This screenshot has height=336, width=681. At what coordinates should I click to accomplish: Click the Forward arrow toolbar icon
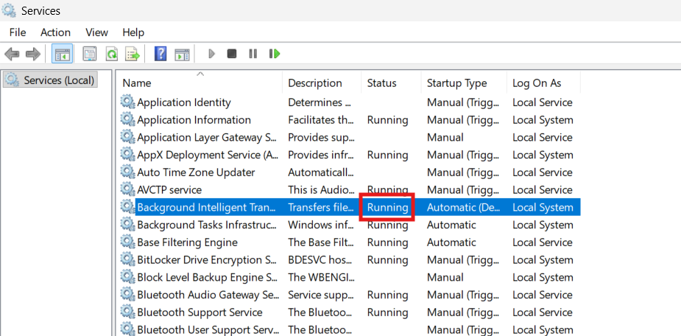click(32, 54)
